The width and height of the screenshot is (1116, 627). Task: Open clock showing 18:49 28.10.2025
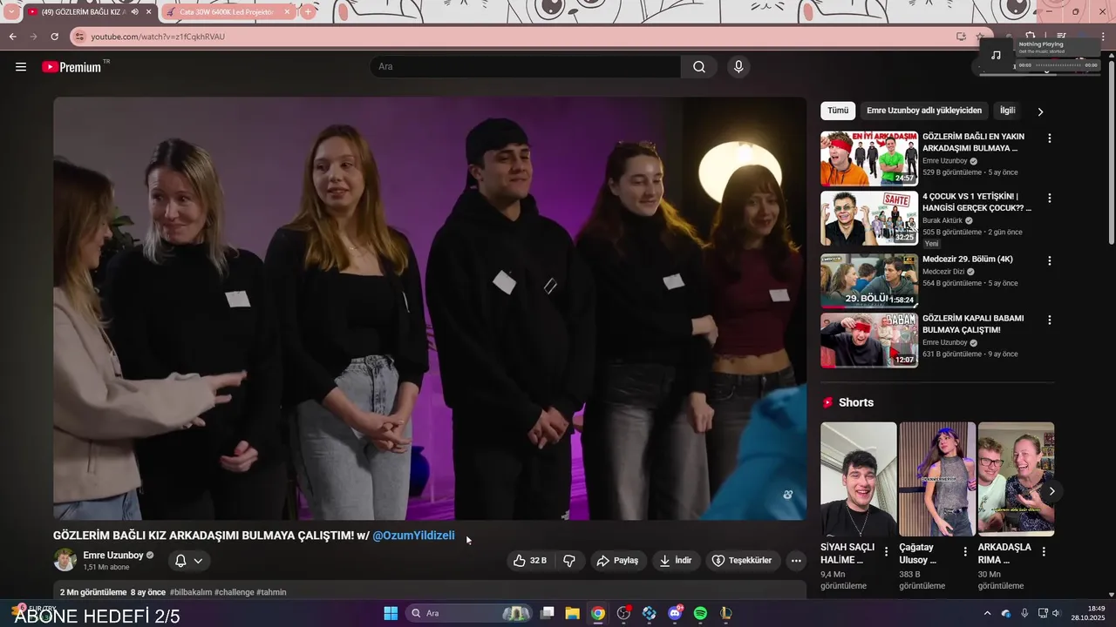pyautogui.click(x=1088, y=613)
